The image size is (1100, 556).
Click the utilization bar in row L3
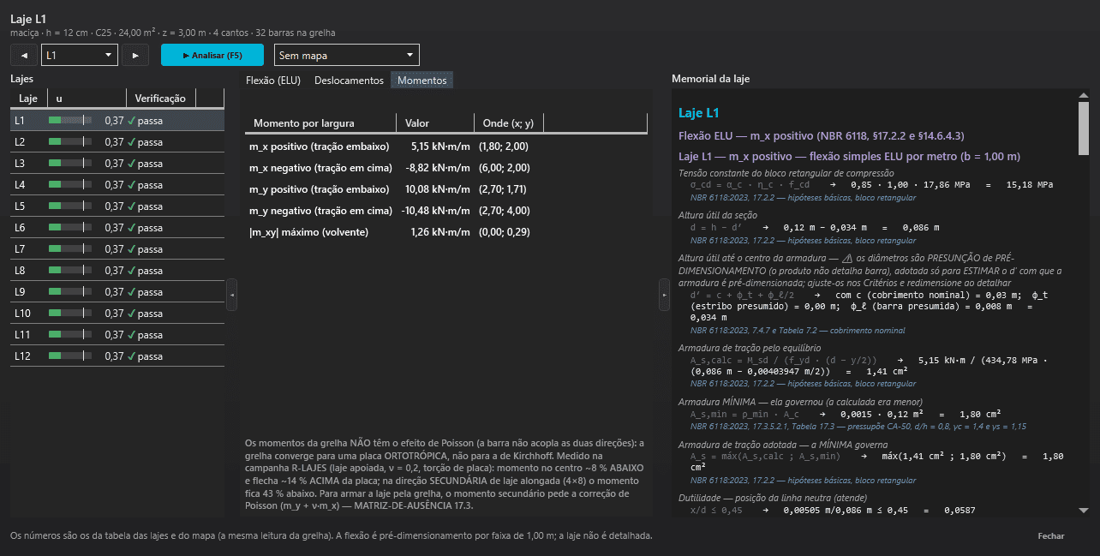coord(70,164)
